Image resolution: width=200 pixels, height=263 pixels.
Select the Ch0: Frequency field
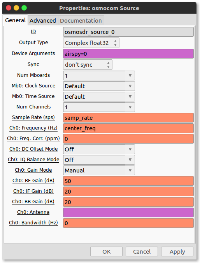tap(128, 128)
